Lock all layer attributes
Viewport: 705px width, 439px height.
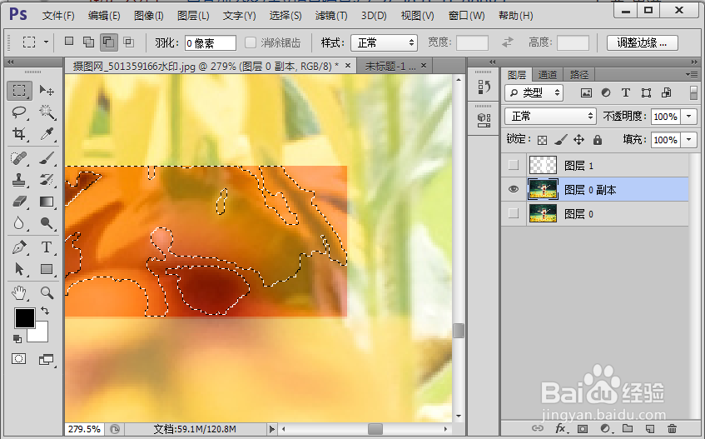point(597,140)
